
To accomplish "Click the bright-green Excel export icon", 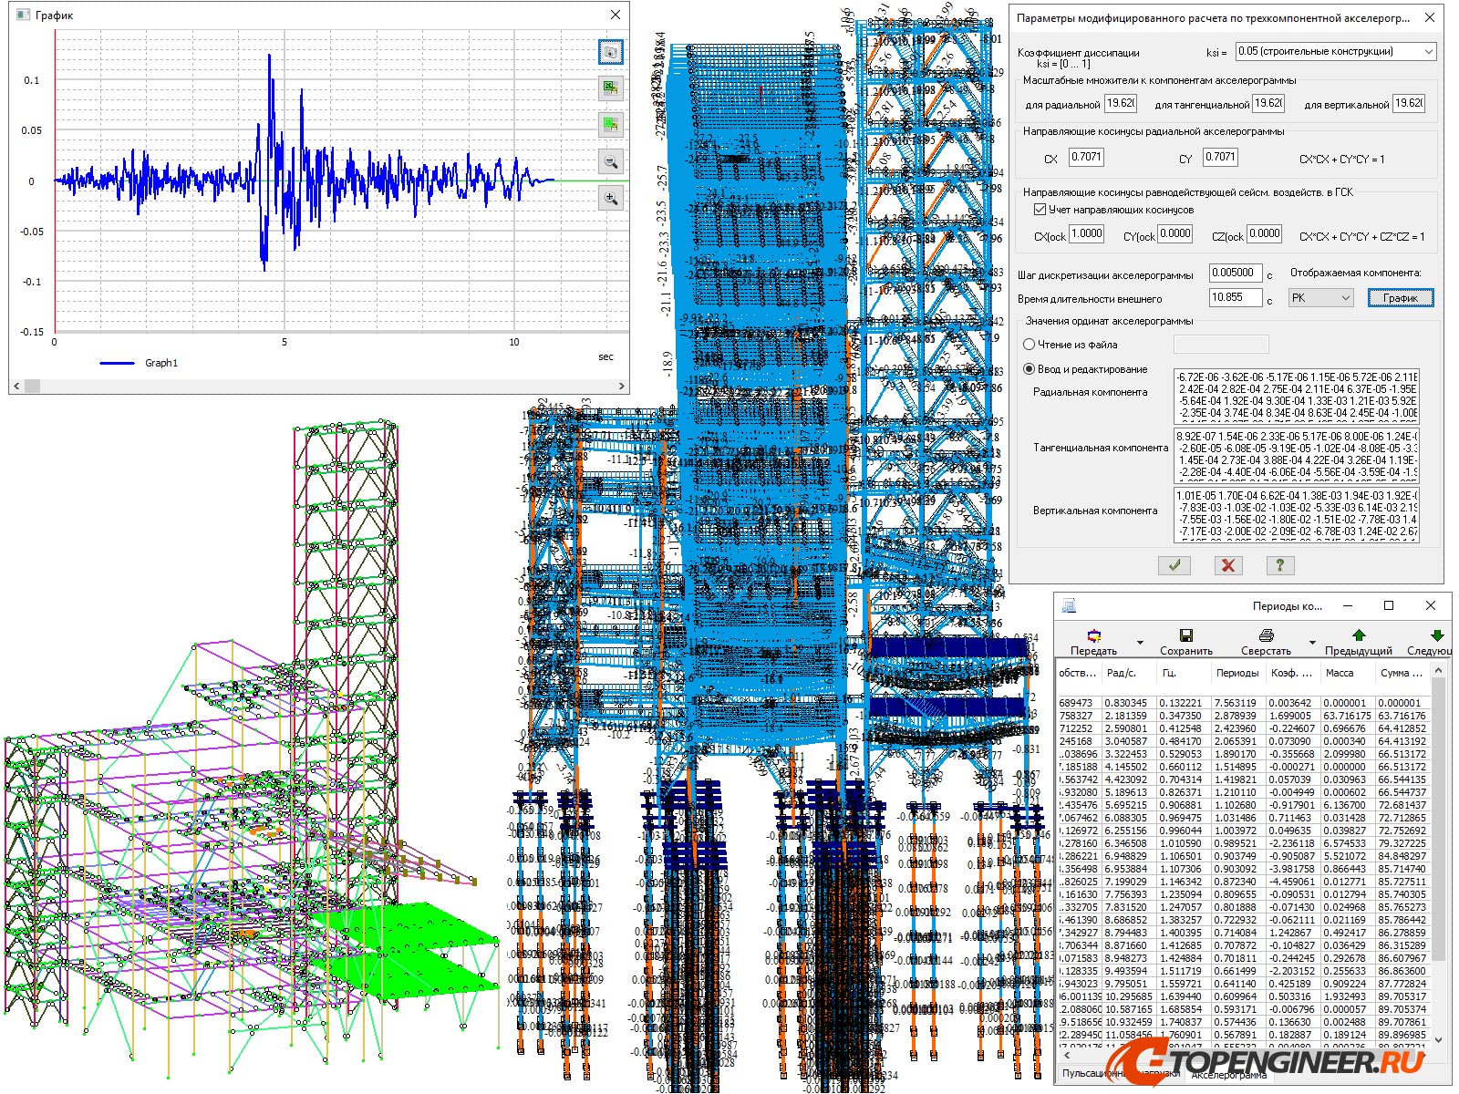I will [x=611, y=123].
